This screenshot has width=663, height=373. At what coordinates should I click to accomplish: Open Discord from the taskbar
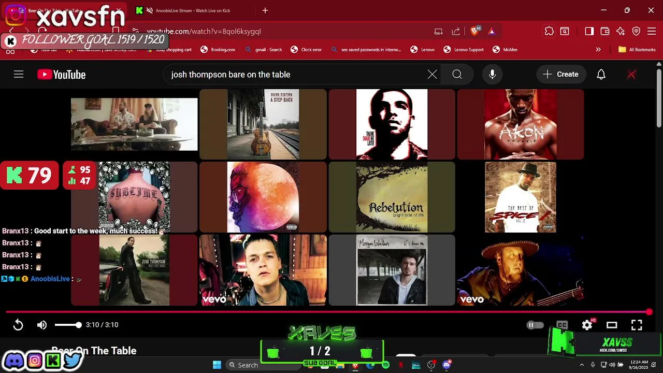point(446,365)
